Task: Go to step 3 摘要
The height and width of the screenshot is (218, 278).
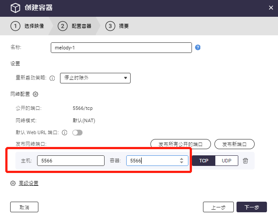Action: click(117, 26)
